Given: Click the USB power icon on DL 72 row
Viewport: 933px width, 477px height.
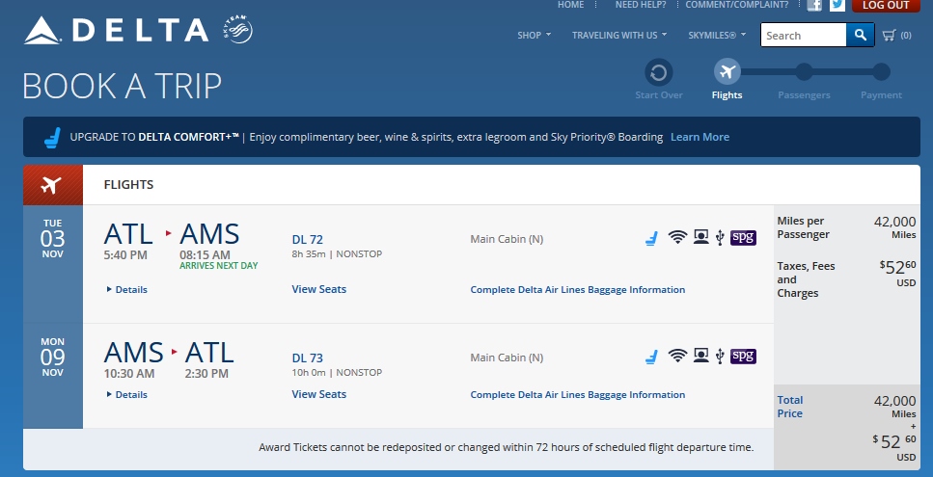Looking at the screenshot, I should tap(720, 238).
